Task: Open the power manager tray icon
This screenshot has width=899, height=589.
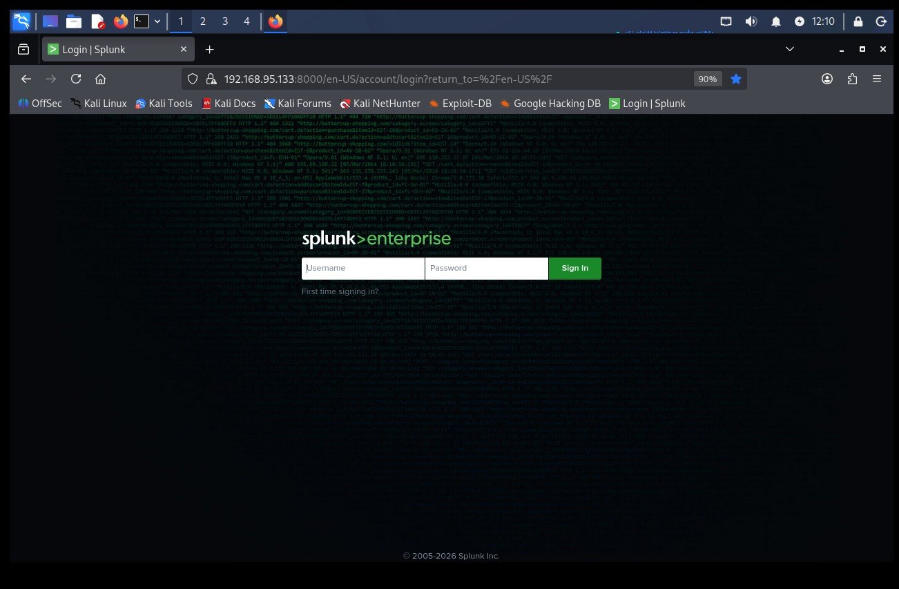Action: (x=800, y=21)
